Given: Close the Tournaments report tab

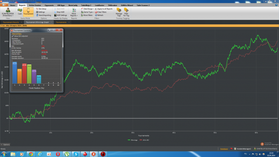Looking at the screenshot, I should (x=69, y=22).
